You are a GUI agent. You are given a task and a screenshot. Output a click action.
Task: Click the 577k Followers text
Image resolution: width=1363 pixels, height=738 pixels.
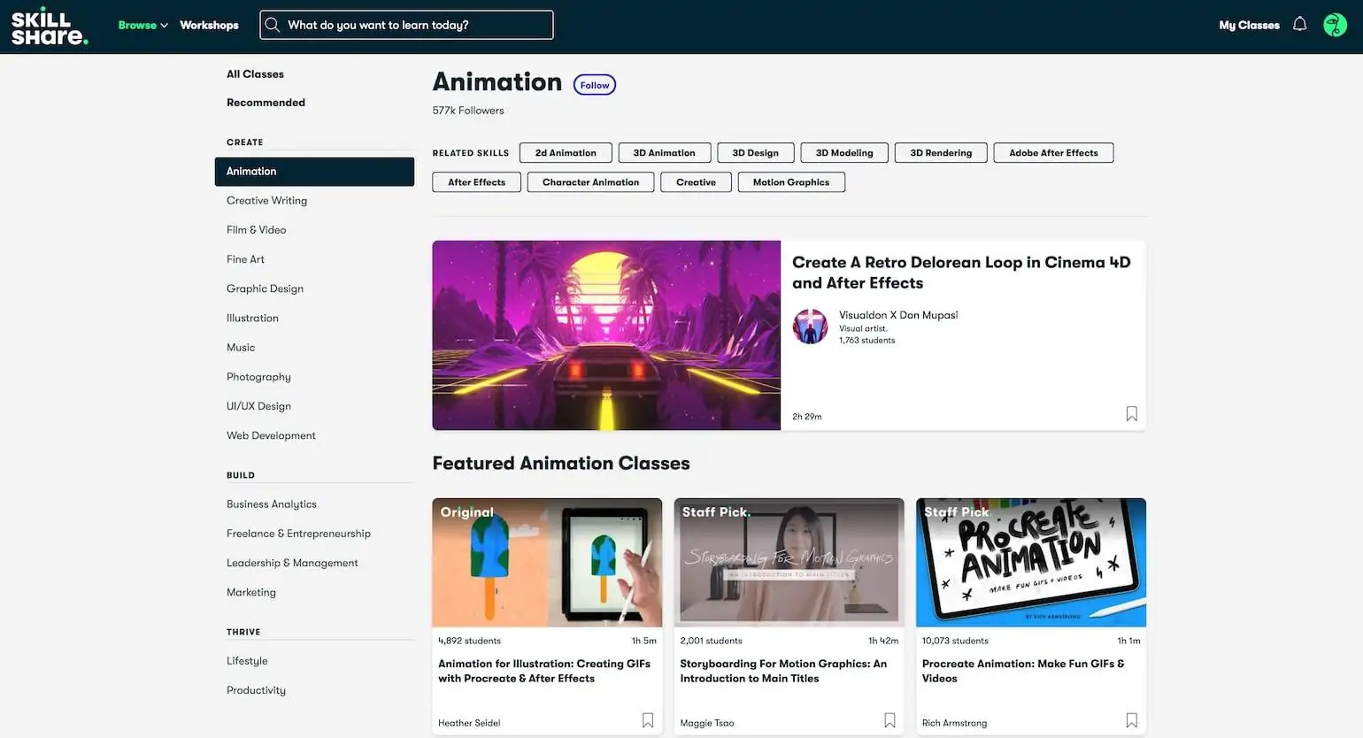point(468,111)
